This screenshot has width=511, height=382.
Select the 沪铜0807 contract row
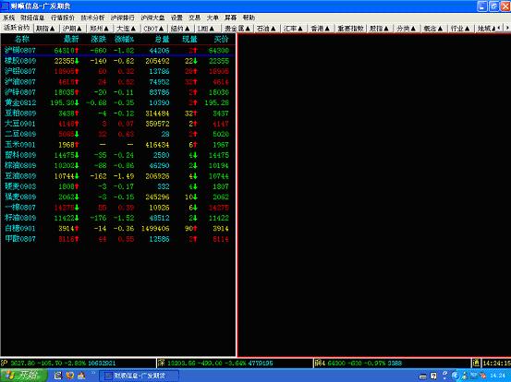[117, 51]
